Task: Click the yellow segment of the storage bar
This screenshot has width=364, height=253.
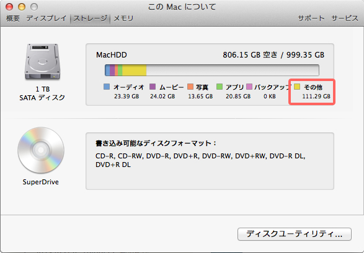Action: coord(134,70)
